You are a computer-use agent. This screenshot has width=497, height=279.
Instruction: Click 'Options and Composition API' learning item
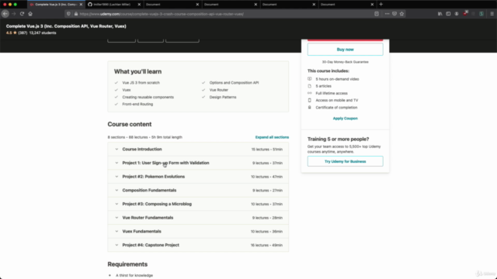tap(234, 83)
